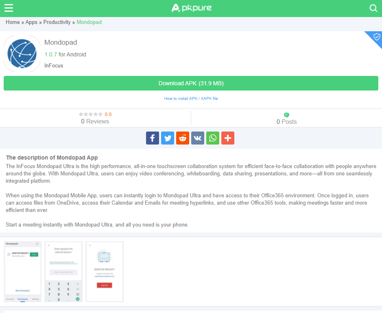The height and width of the screenshot is (313, 382).
Task: Open more sharing options plus icon
Action: pos(228,138)
